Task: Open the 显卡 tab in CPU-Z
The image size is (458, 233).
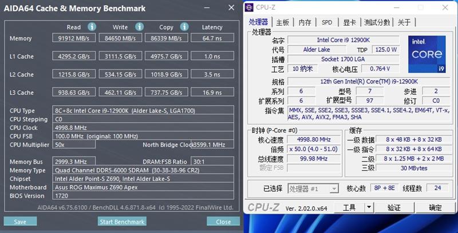Action: pos(349,22)
